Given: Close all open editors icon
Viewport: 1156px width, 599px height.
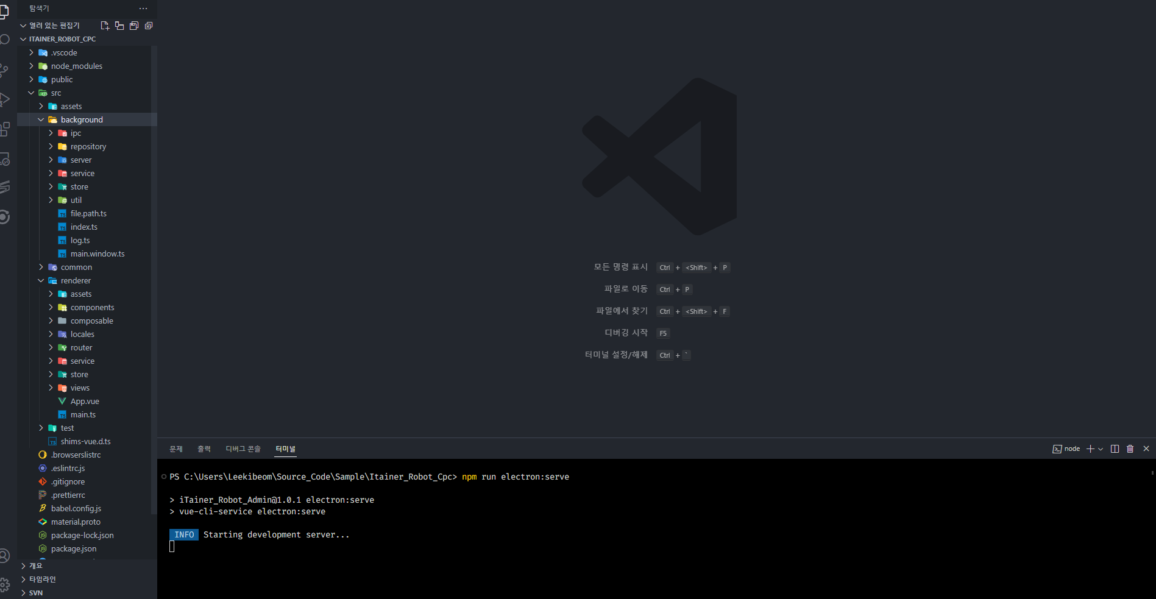Looking at the screenshot, I should click(x=149, y=26).
